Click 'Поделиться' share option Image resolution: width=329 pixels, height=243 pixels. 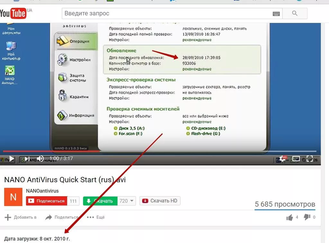tap(62, 217)
